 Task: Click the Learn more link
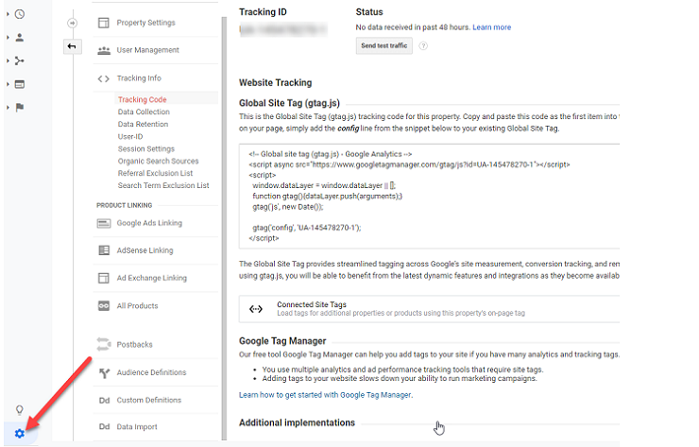pyautogui.click(x=492, y=27)
